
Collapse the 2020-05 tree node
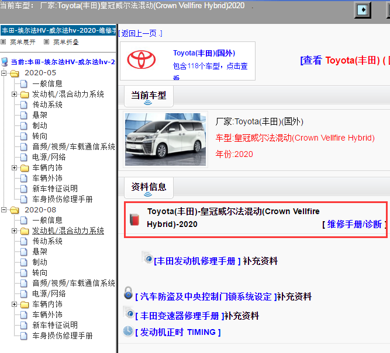click(x=4, y=73)
